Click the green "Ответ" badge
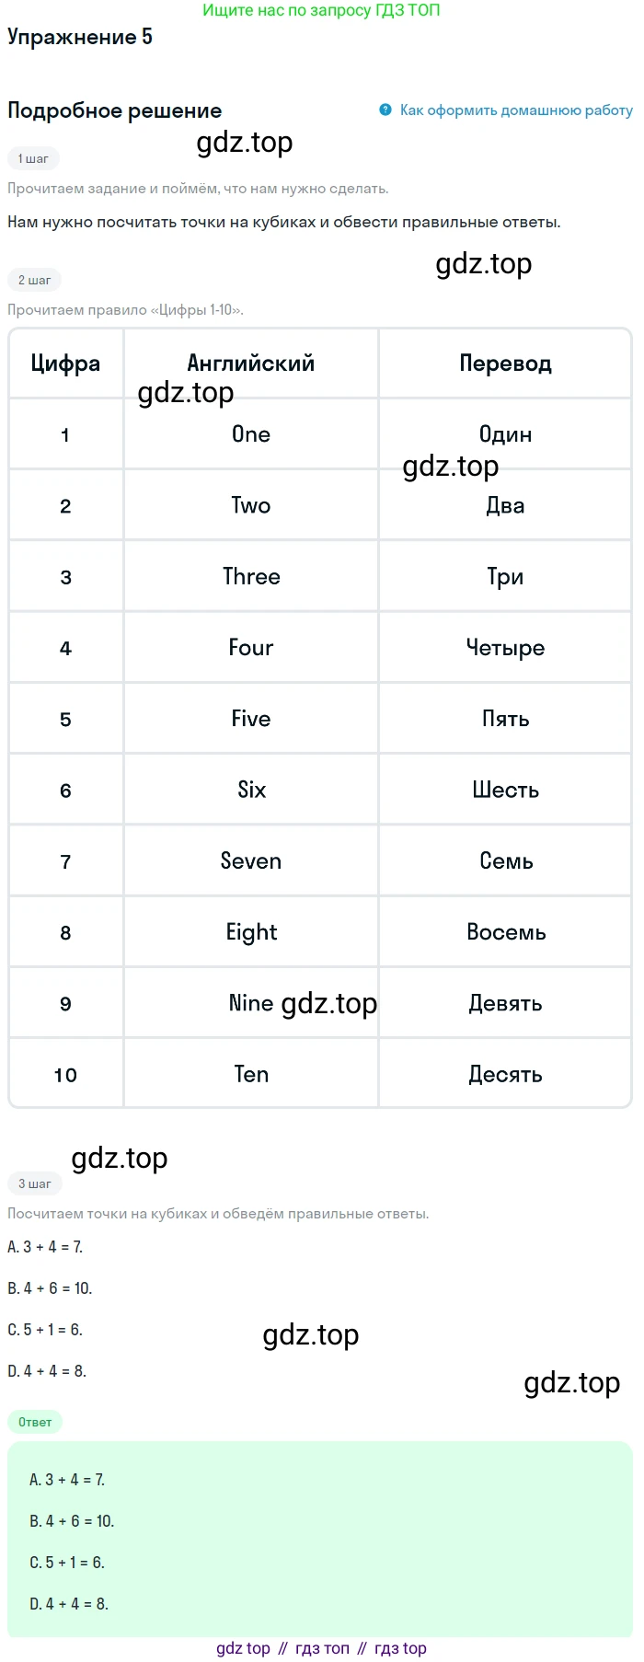The width and height of the screenshot is (644, 1662). tap(35, 1422)
